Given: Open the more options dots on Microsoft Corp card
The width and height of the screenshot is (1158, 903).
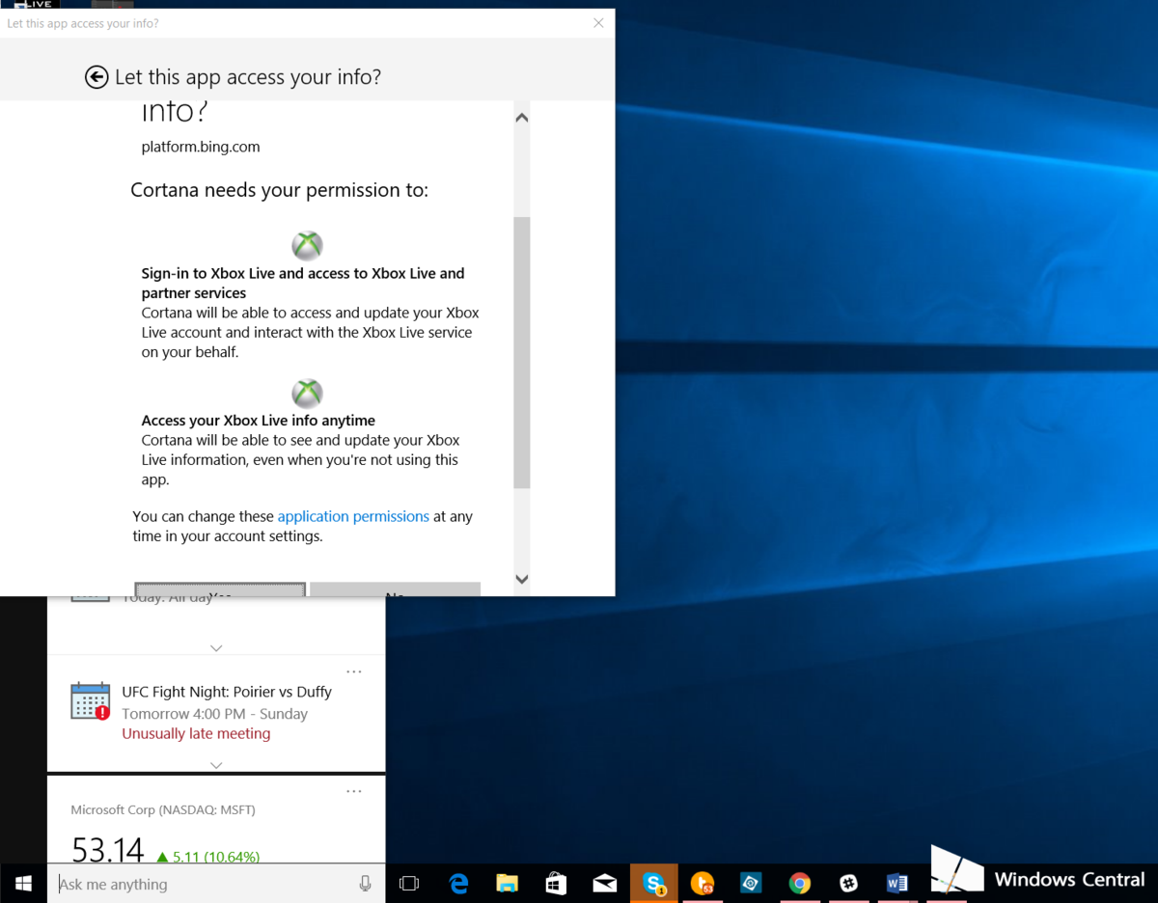Looking at the screenshot, I should click(354, 791).
